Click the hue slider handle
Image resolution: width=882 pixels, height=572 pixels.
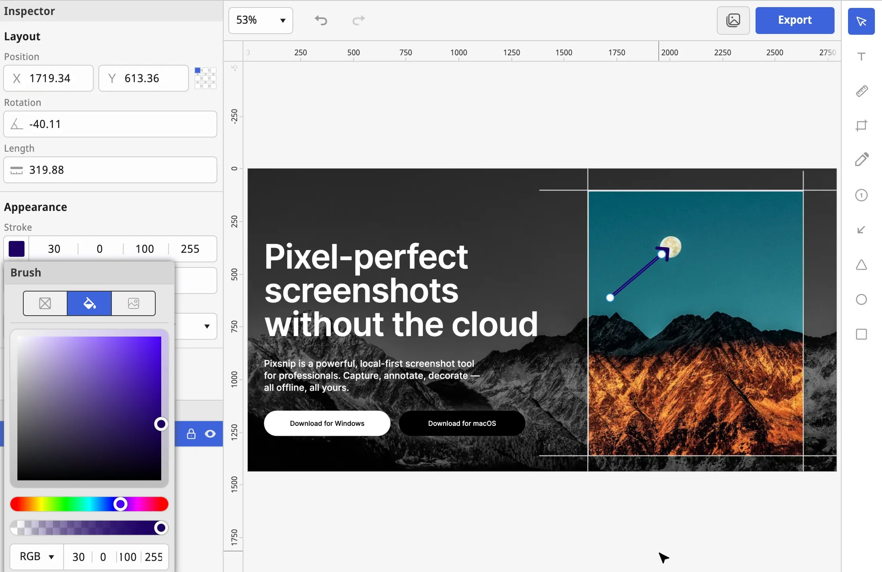pos(121,504)
